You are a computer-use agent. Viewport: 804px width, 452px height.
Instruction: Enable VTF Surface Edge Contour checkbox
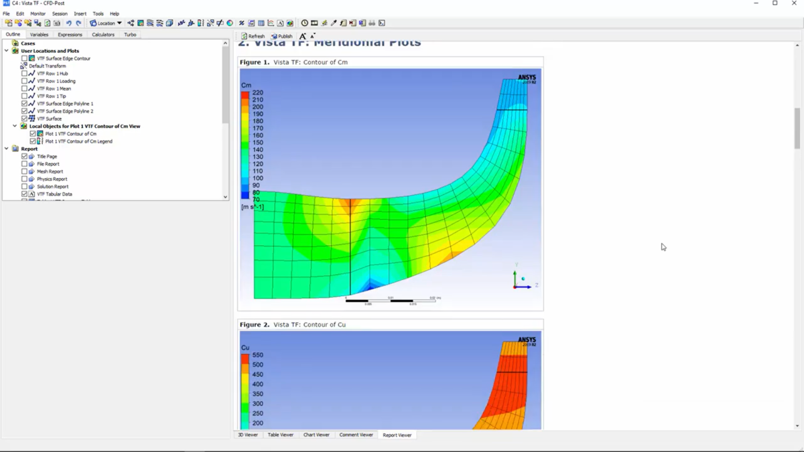coord(25,58)
